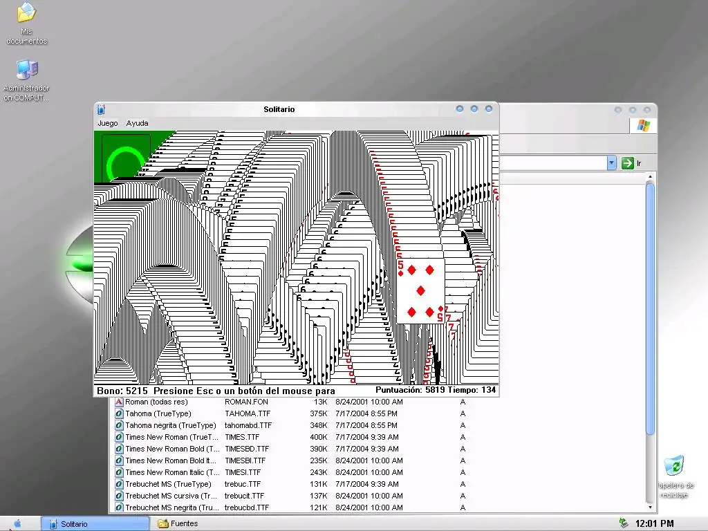Click the green circle empty deck slot
The image size is (708, 531).
[126, 158]
